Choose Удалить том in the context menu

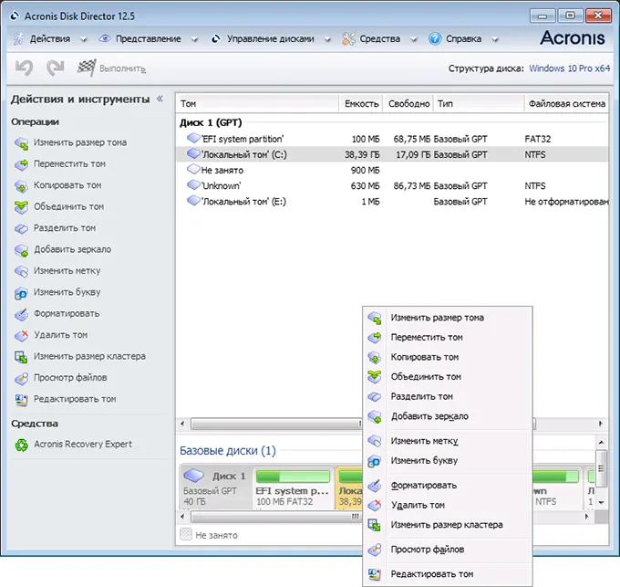point(447,505)
